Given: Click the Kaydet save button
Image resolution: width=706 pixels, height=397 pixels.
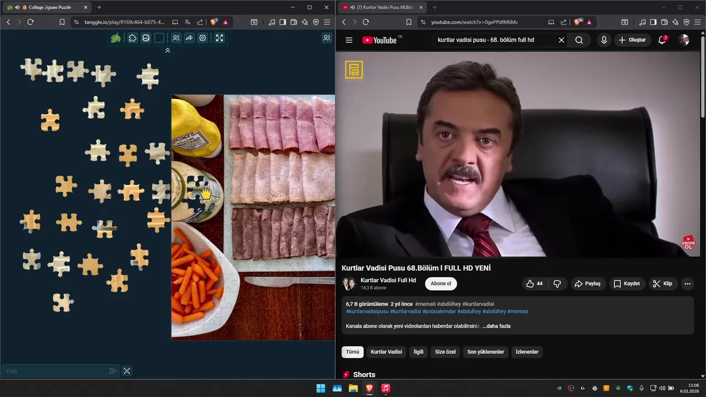Looking at the screenshot, I should click(627, 283).
